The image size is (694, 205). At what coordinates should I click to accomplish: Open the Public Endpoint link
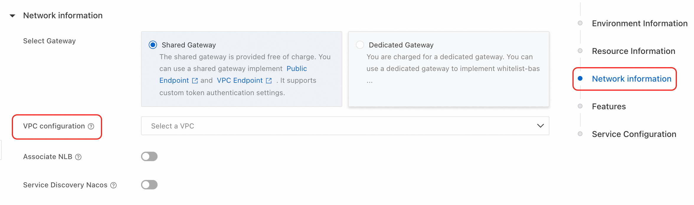297,69
